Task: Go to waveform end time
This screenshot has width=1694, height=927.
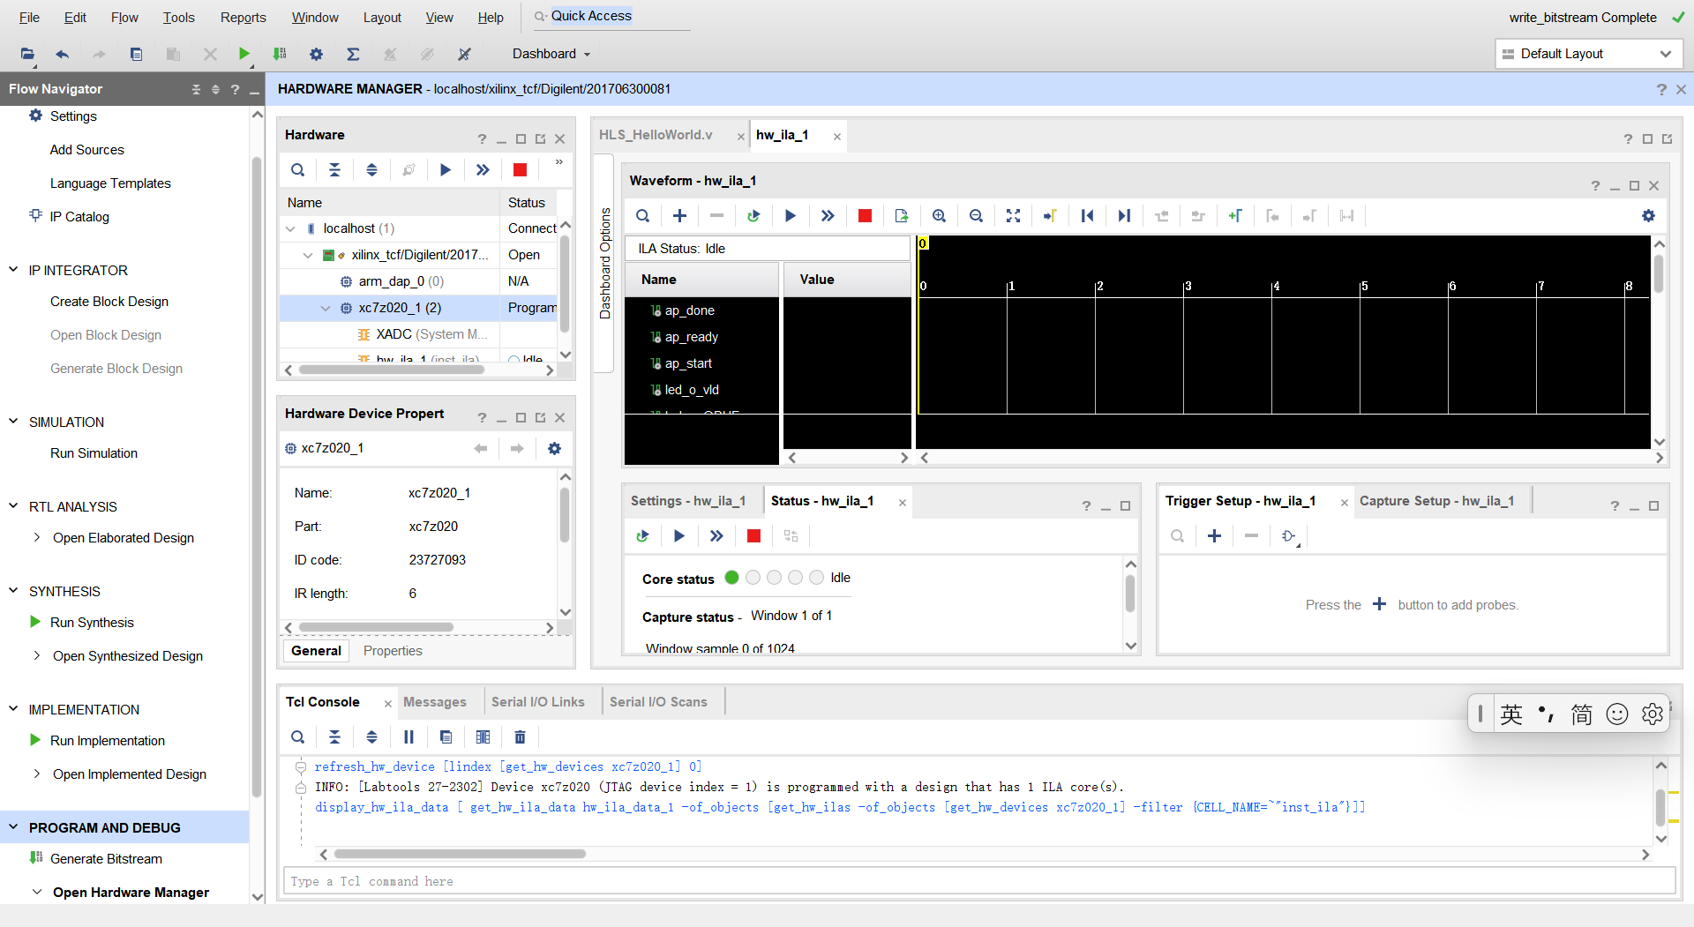Action: [1124, 216]
